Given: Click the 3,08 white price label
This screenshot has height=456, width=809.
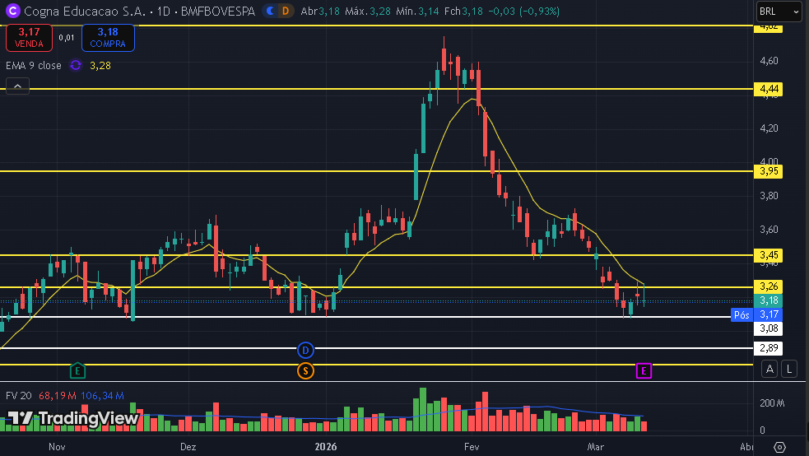Looking at the screenshot, I should click(768, 328).
